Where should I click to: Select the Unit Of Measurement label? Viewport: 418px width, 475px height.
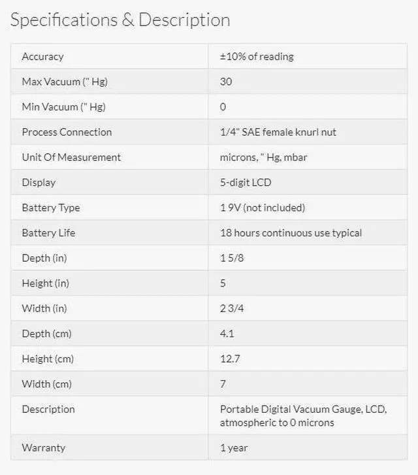(71, 157)
